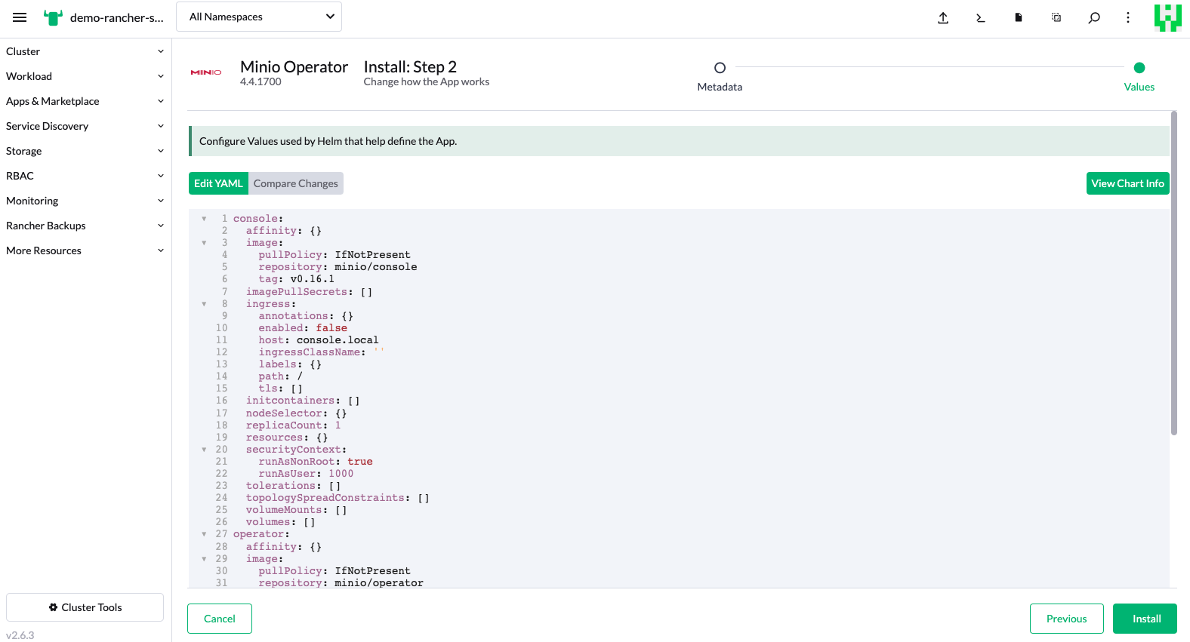Go to the Metadata step circle
The height and width of the screenshot is (642, 1190).
point(720,68)
